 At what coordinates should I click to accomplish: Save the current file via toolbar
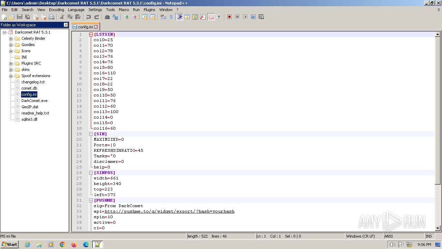tap(20, 17)
